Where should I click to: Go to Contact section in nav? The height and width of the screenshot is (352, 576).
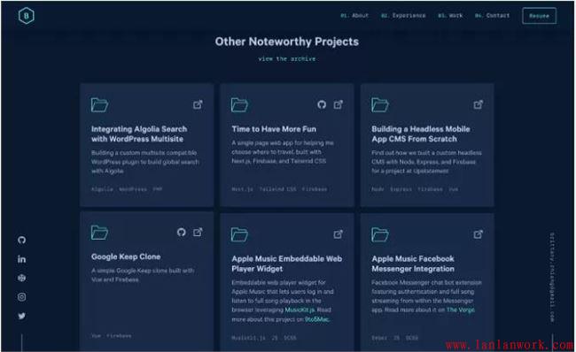(492, 15)
